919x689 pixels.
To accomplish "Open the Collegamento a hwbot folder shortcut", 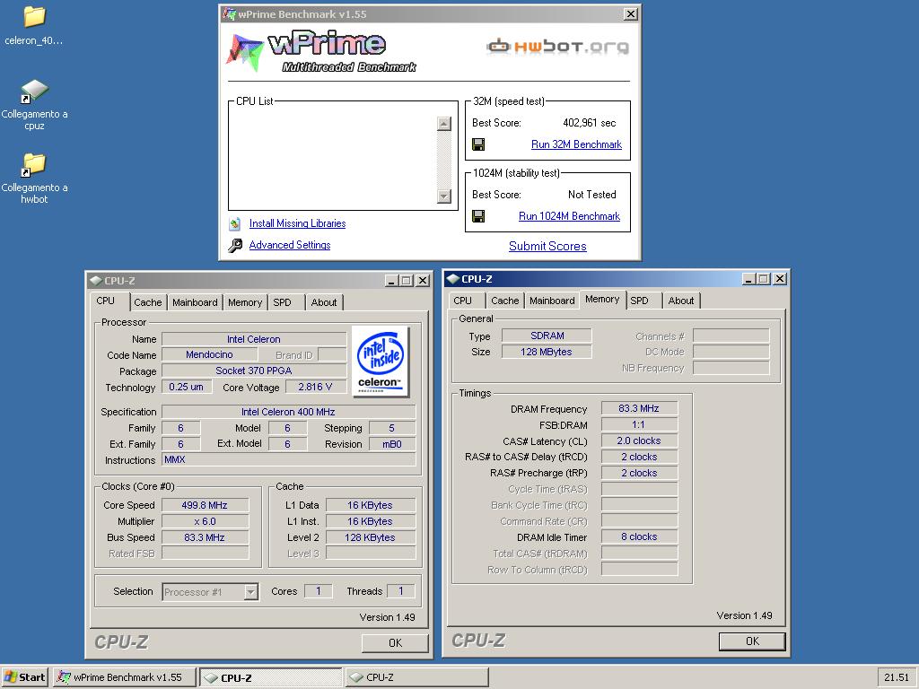I will pos(34,179).
